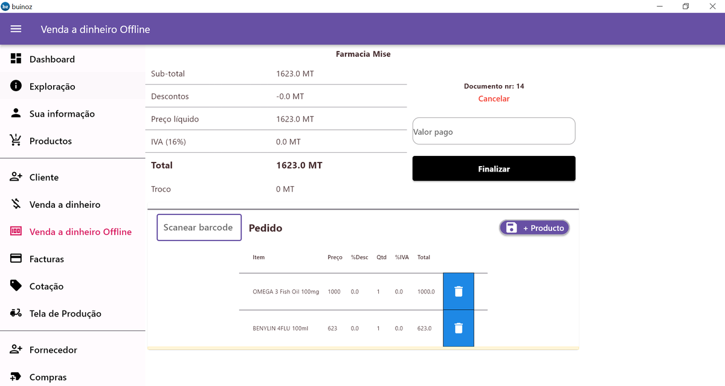Image resolution: width=725 pixels, height=386 pixels.
Task: Click the Sub-total label
Action: (168, 74)
